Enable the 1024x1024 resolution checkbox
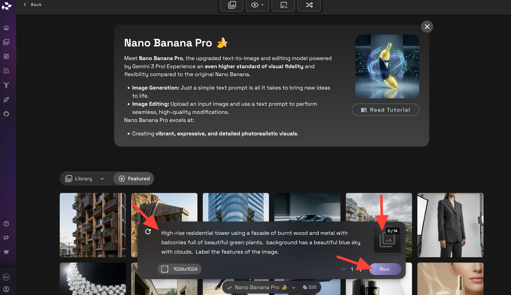 pos(165,269)
